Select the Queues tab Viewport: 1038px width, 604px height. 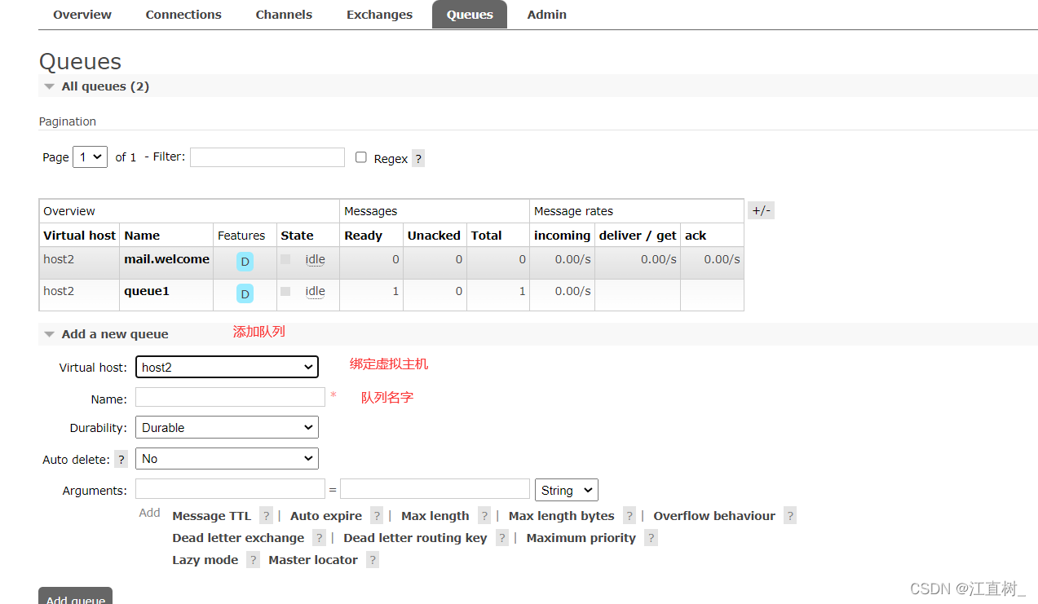point(470,15)
